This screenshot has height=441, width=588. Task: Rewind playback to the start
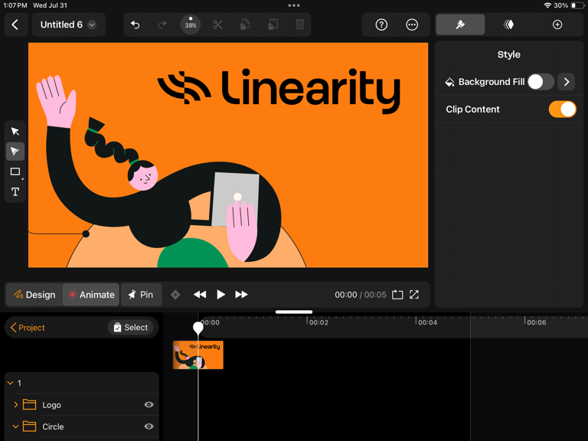[200, 295]
